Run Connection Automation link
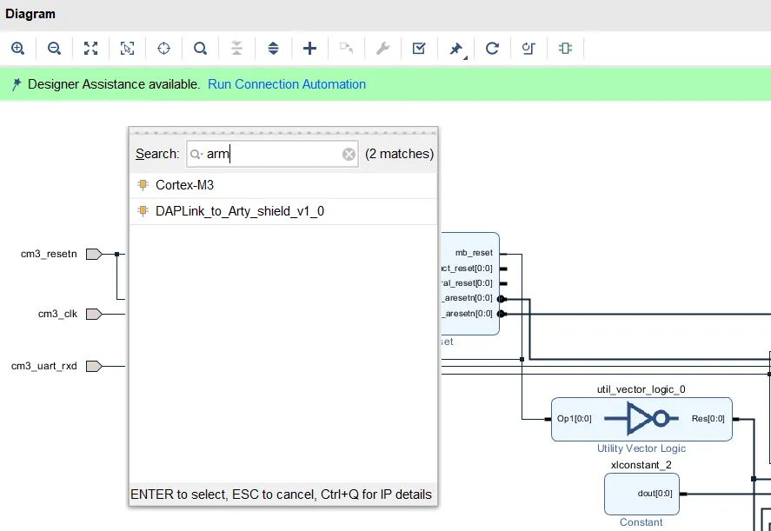This screenshot has width=771, height=531. (x=287, y=84)
